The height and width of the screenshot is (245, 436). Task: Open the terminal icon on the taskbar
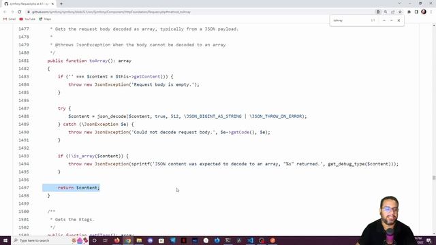click(x=228, y=240)
